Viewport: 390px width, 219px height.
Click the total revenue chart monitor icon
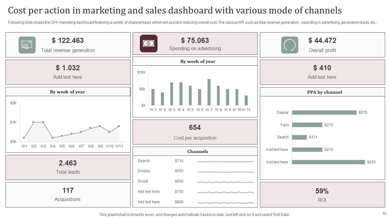click(27, 45)
